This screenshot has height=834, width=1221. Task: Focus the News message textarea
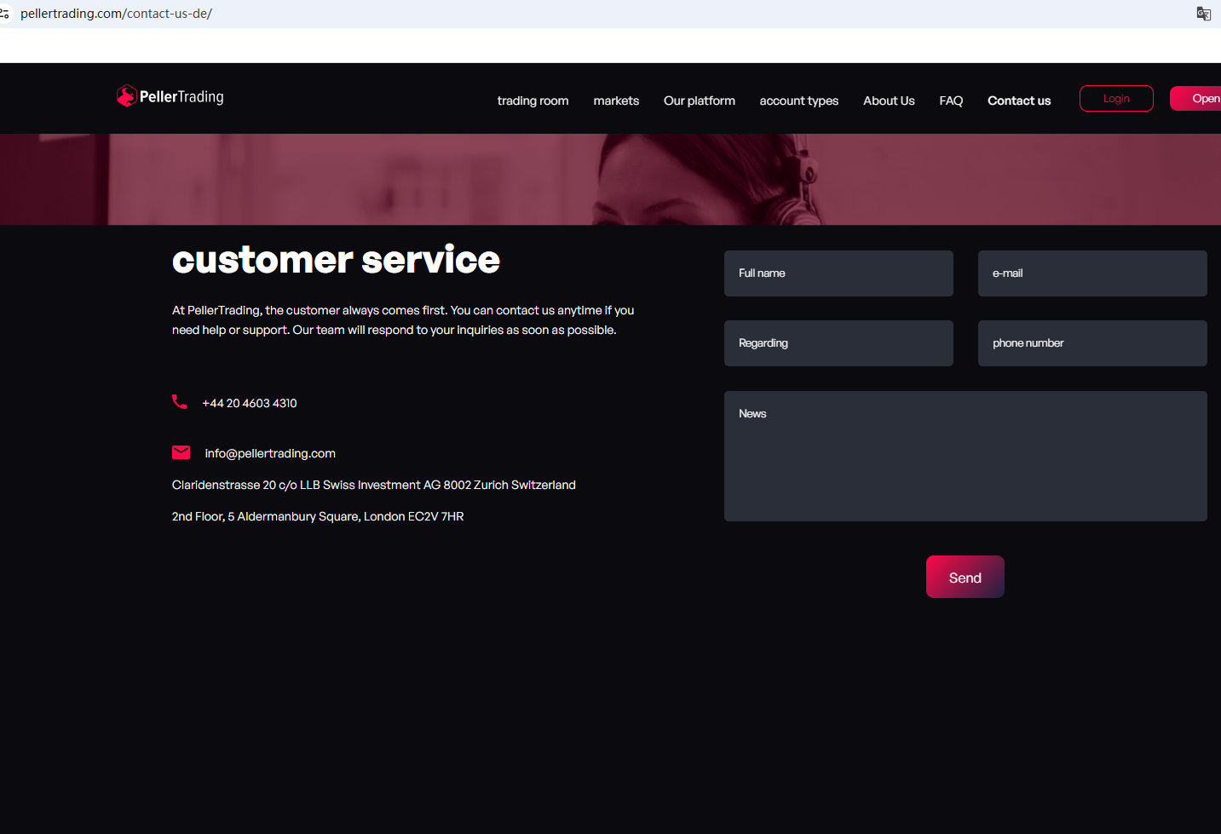coord(965,456)
